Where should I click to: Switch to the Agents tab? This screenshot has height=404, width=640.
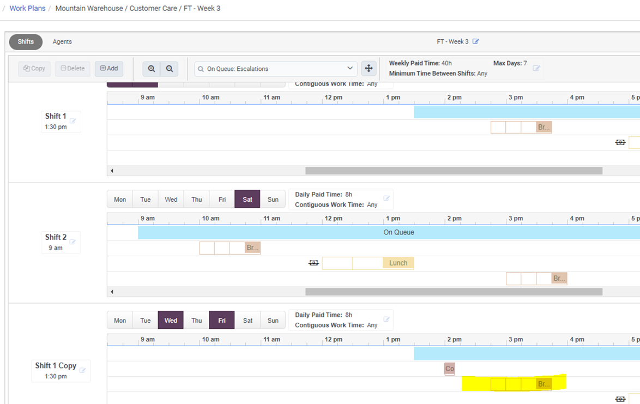point(62,41)
